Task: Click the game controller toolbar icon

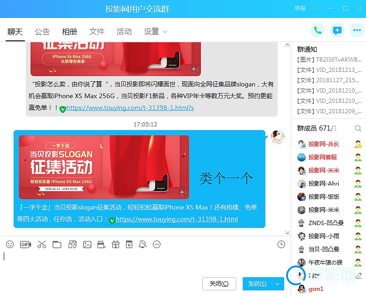Action: pos(101,244)
